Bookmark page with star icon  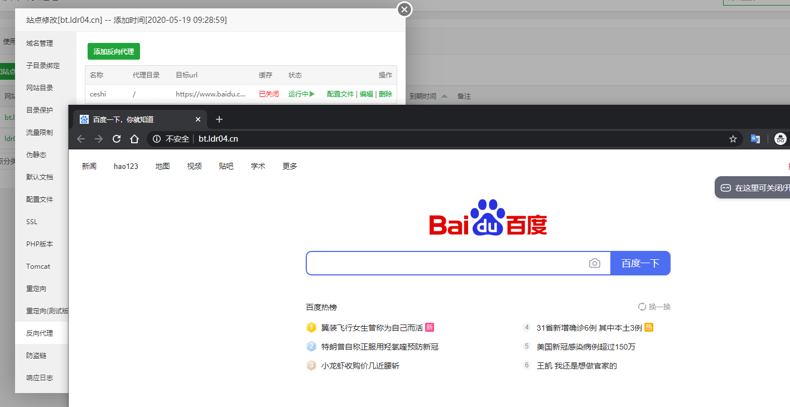733,139
